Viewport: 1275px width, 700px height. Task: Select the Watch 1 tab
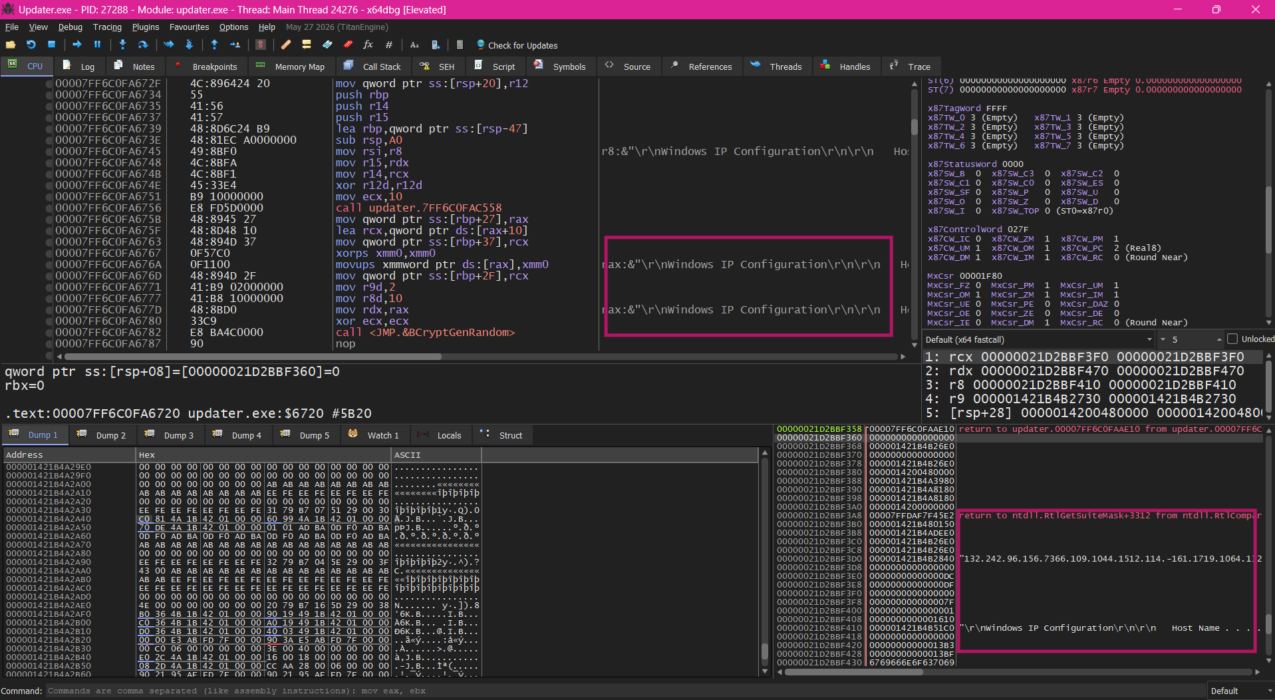tap(374, 435)
